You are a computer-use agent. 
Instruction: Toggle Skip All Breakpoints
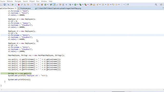coord(8,5)
